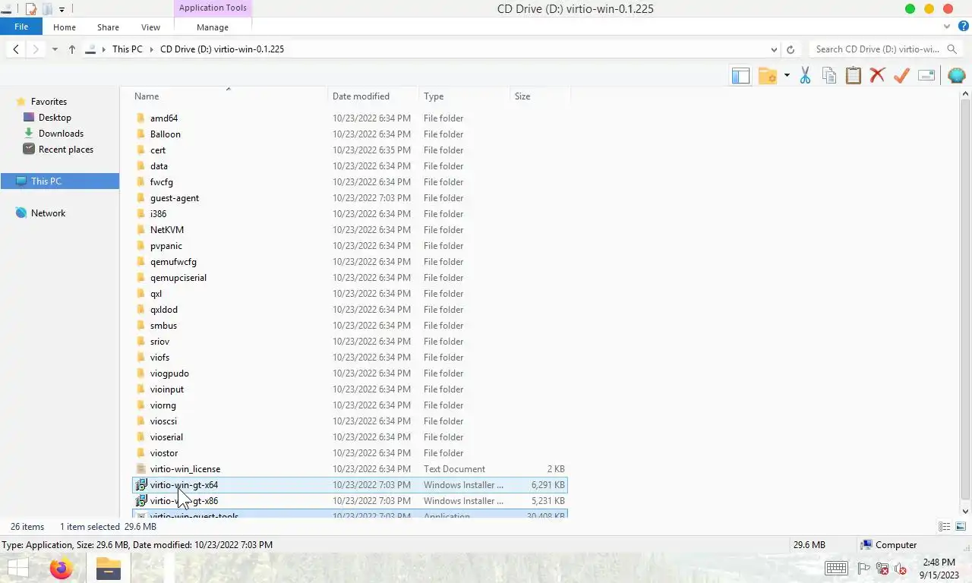The image size is (972, 583).
Task: Click the new folder toolbar icon
Action: (768, 76)
